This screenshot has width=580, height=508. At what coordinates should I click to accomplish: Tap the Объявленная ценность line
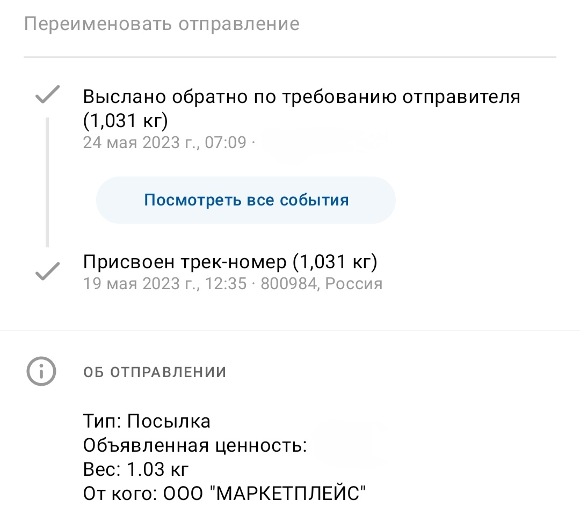195,445
